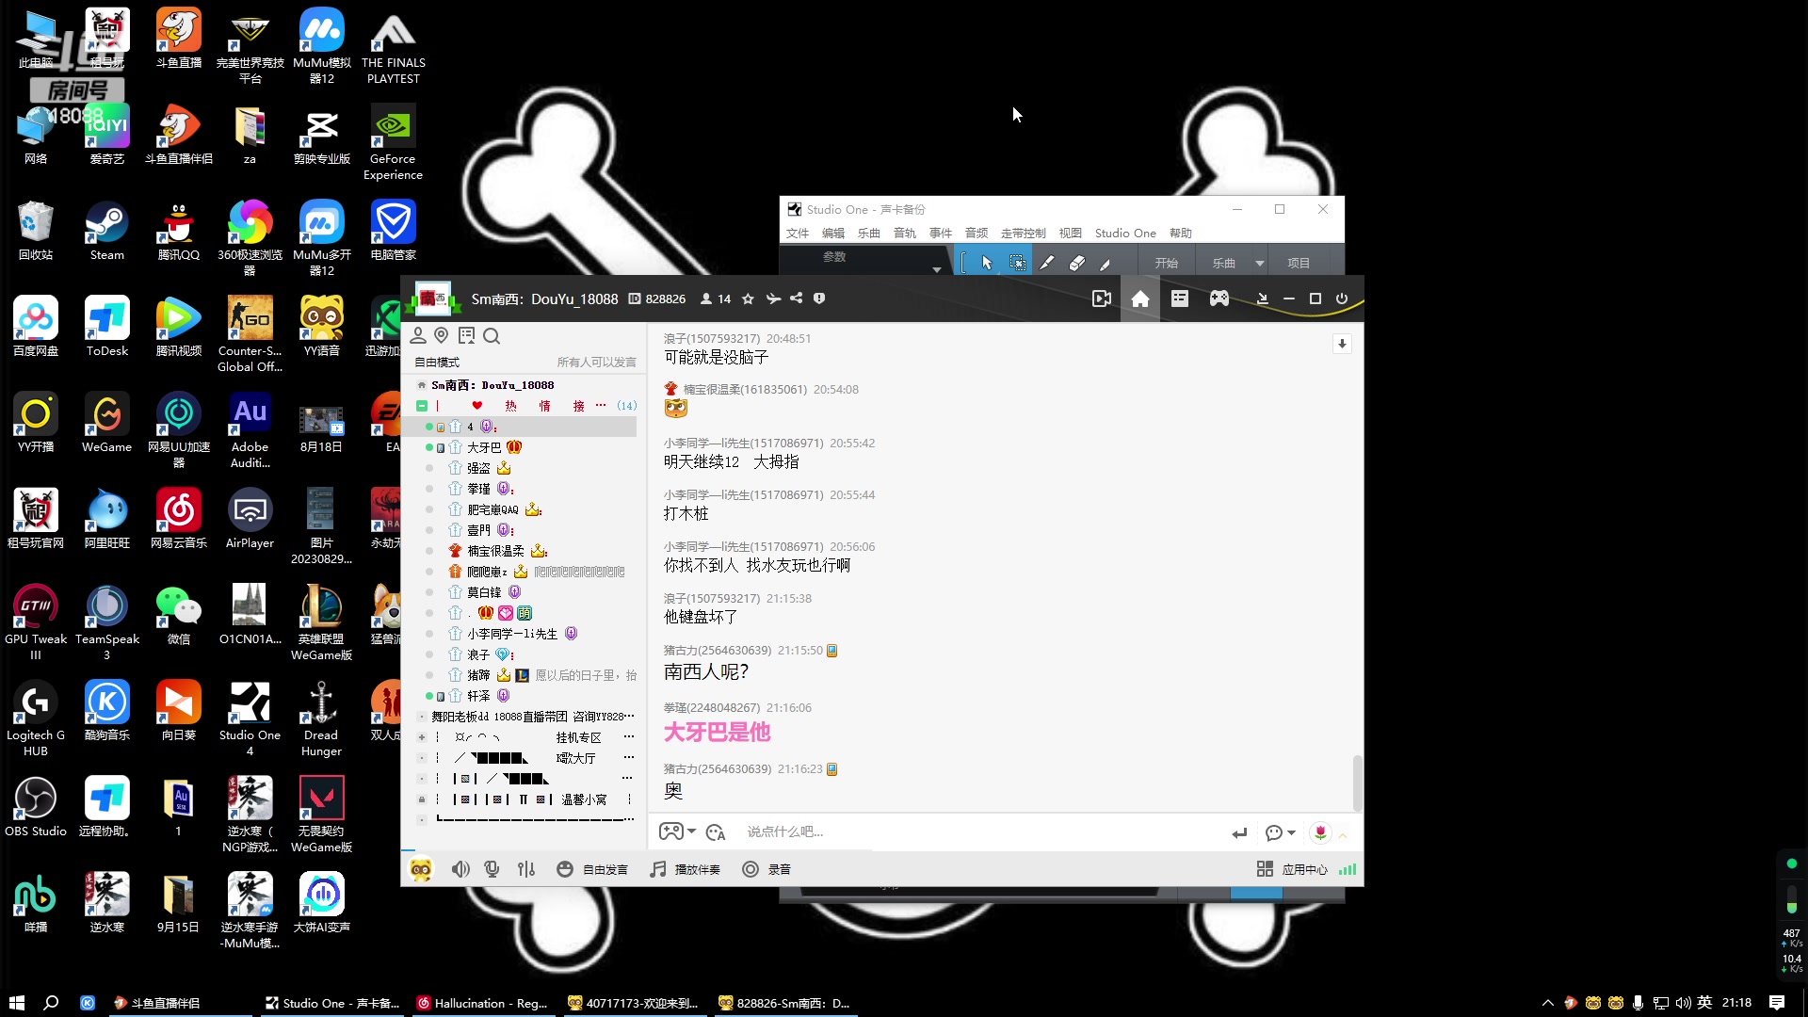Switch to Hallucination taskbar window
Screen dimensions: 1808x1017
coord(482,1003)
